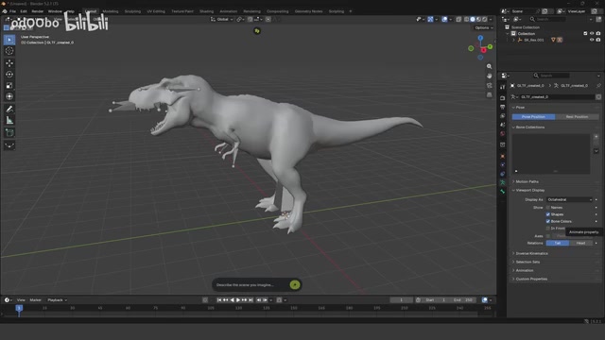Image resolution: width=605 pixels, height=340 pixels.
Task: Collapse the Viewport Display panel
Action: [x=530, y=190]
